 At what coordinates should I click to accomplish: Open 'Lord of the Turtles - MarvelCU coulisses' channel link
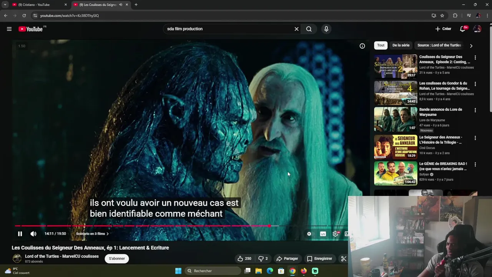(x=62, y=256)
